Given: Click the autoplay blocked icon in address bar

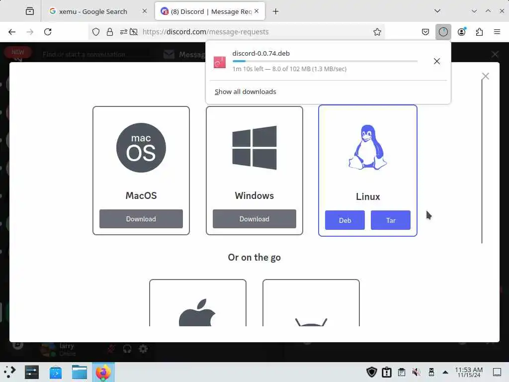Looking at the screenshot, I should click(133, 32).
